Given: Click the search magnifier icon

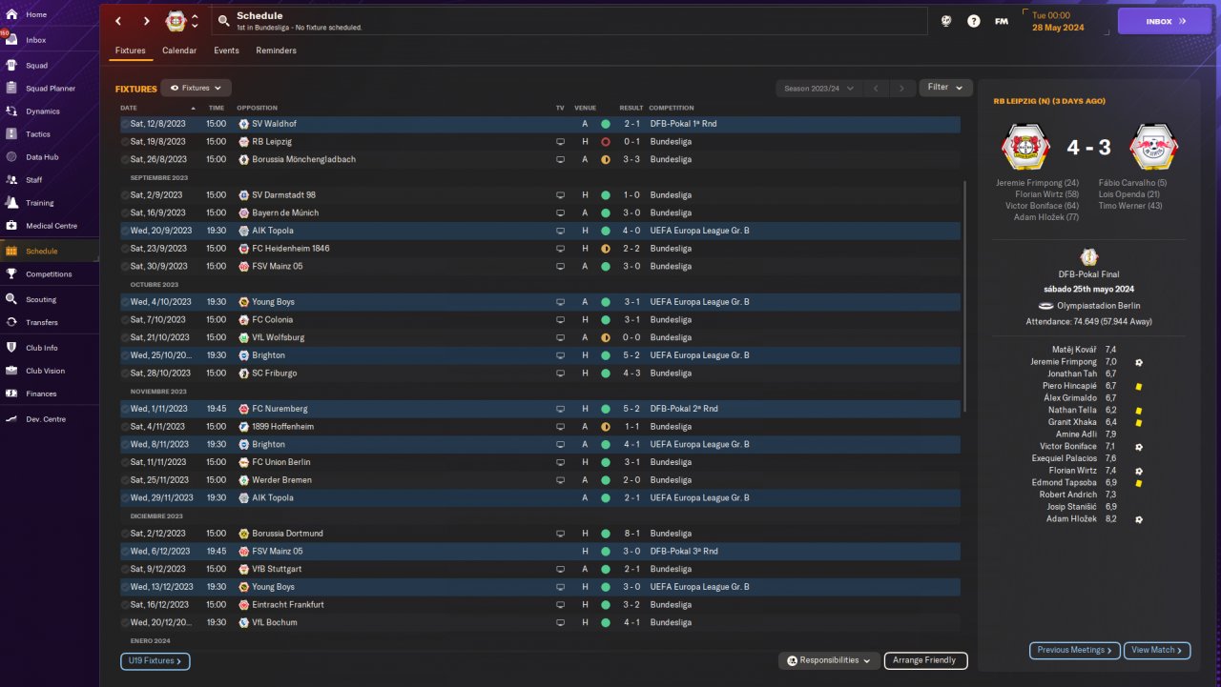Looking at the screenshot, I should [x=223, y=21].
